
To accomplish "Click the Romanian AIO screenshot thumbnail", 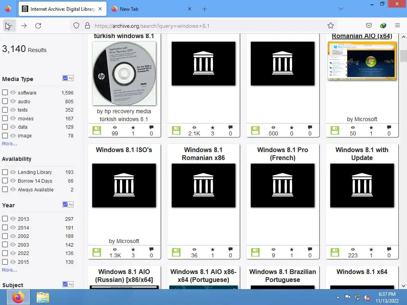I will [x=362, y=61].
